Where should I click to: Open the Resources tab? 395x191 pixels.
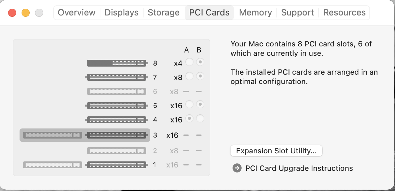344,13
